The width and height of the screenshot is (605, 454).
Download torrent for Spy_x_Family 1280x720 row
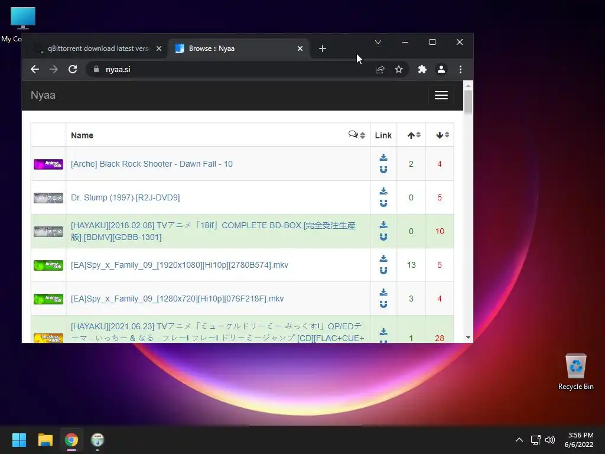383,292
